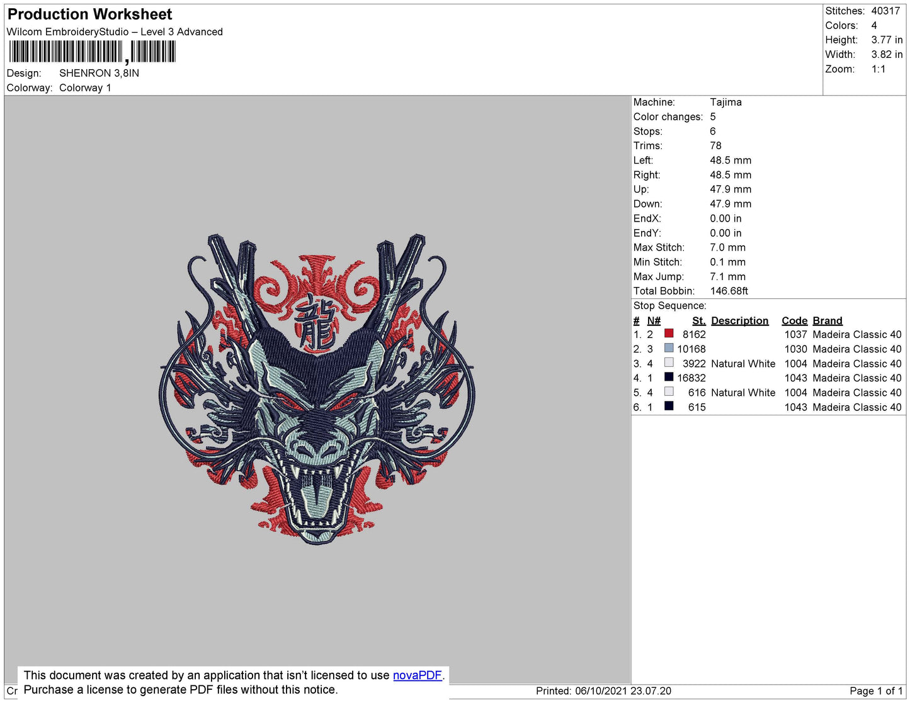
Task: Click the white swatch in stop row 3
Action: point(669,363)
